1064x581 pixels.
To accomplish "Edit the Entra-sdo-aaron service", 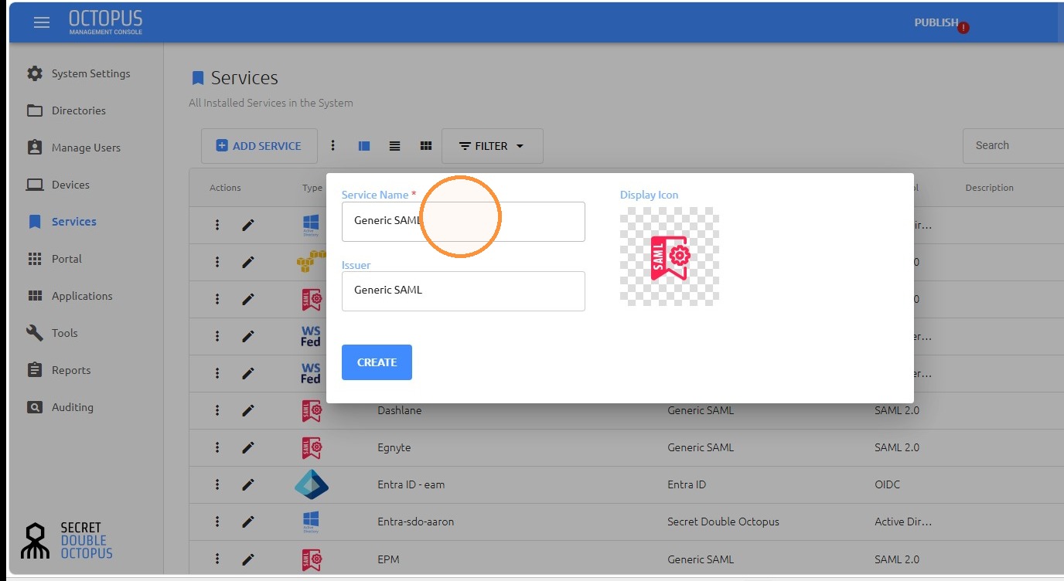I will 248,522.
